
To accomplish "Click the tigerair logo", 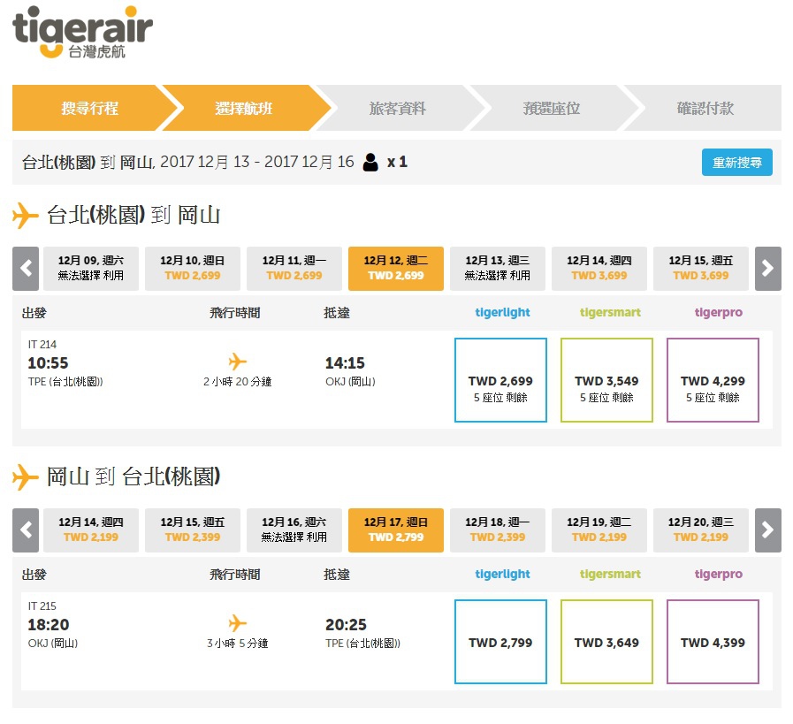I will pyautogui.click(x=82, y=32).
